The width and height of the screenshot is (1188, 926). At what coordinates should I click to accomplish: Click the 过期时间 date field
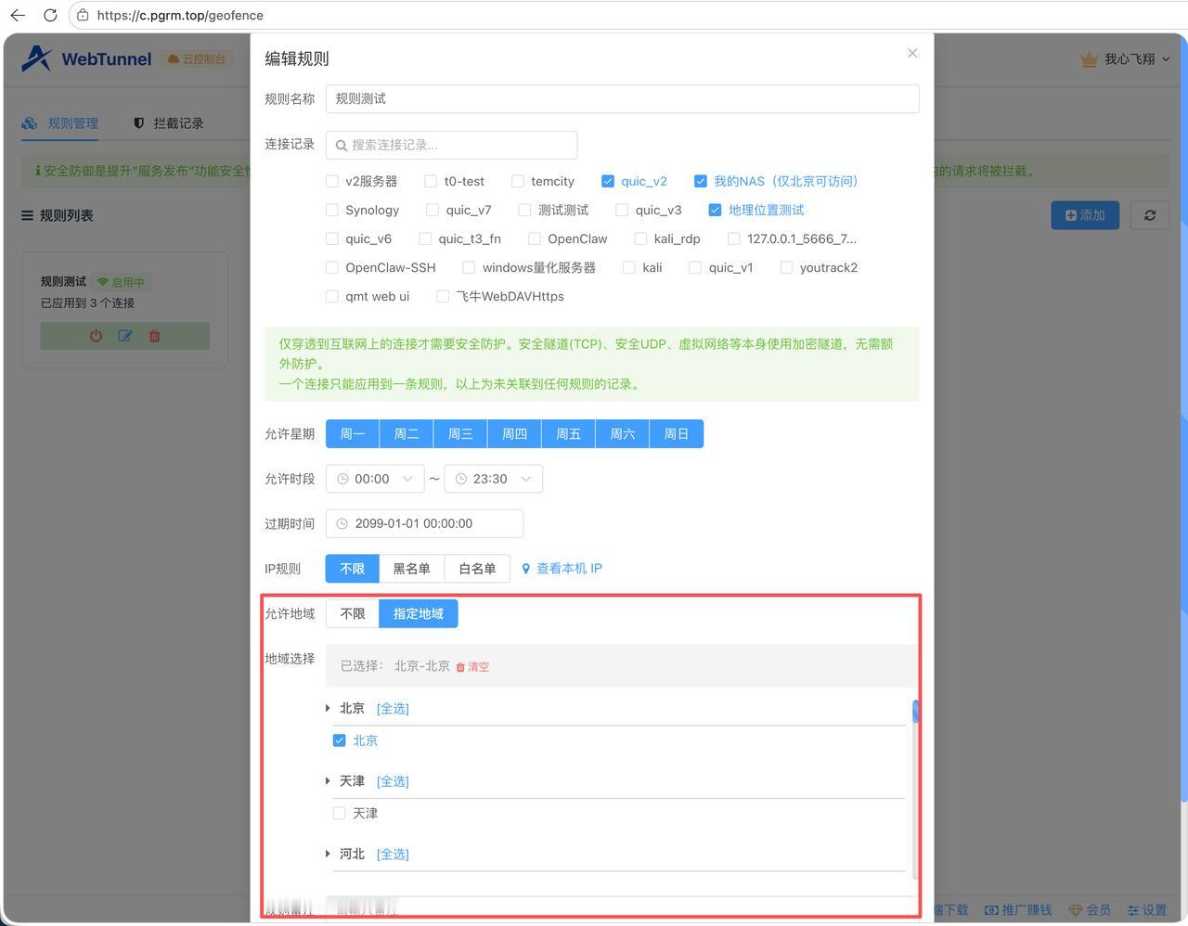(x=424, y=523)
